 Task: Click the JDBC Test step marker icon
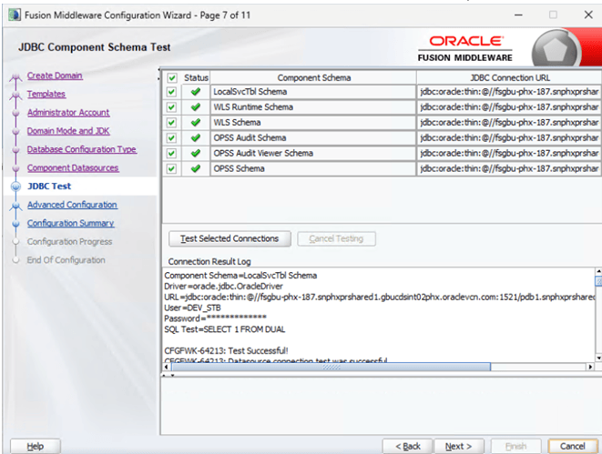15,187
